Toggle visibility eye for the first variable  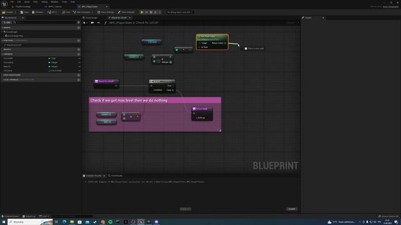coord(79,58)
